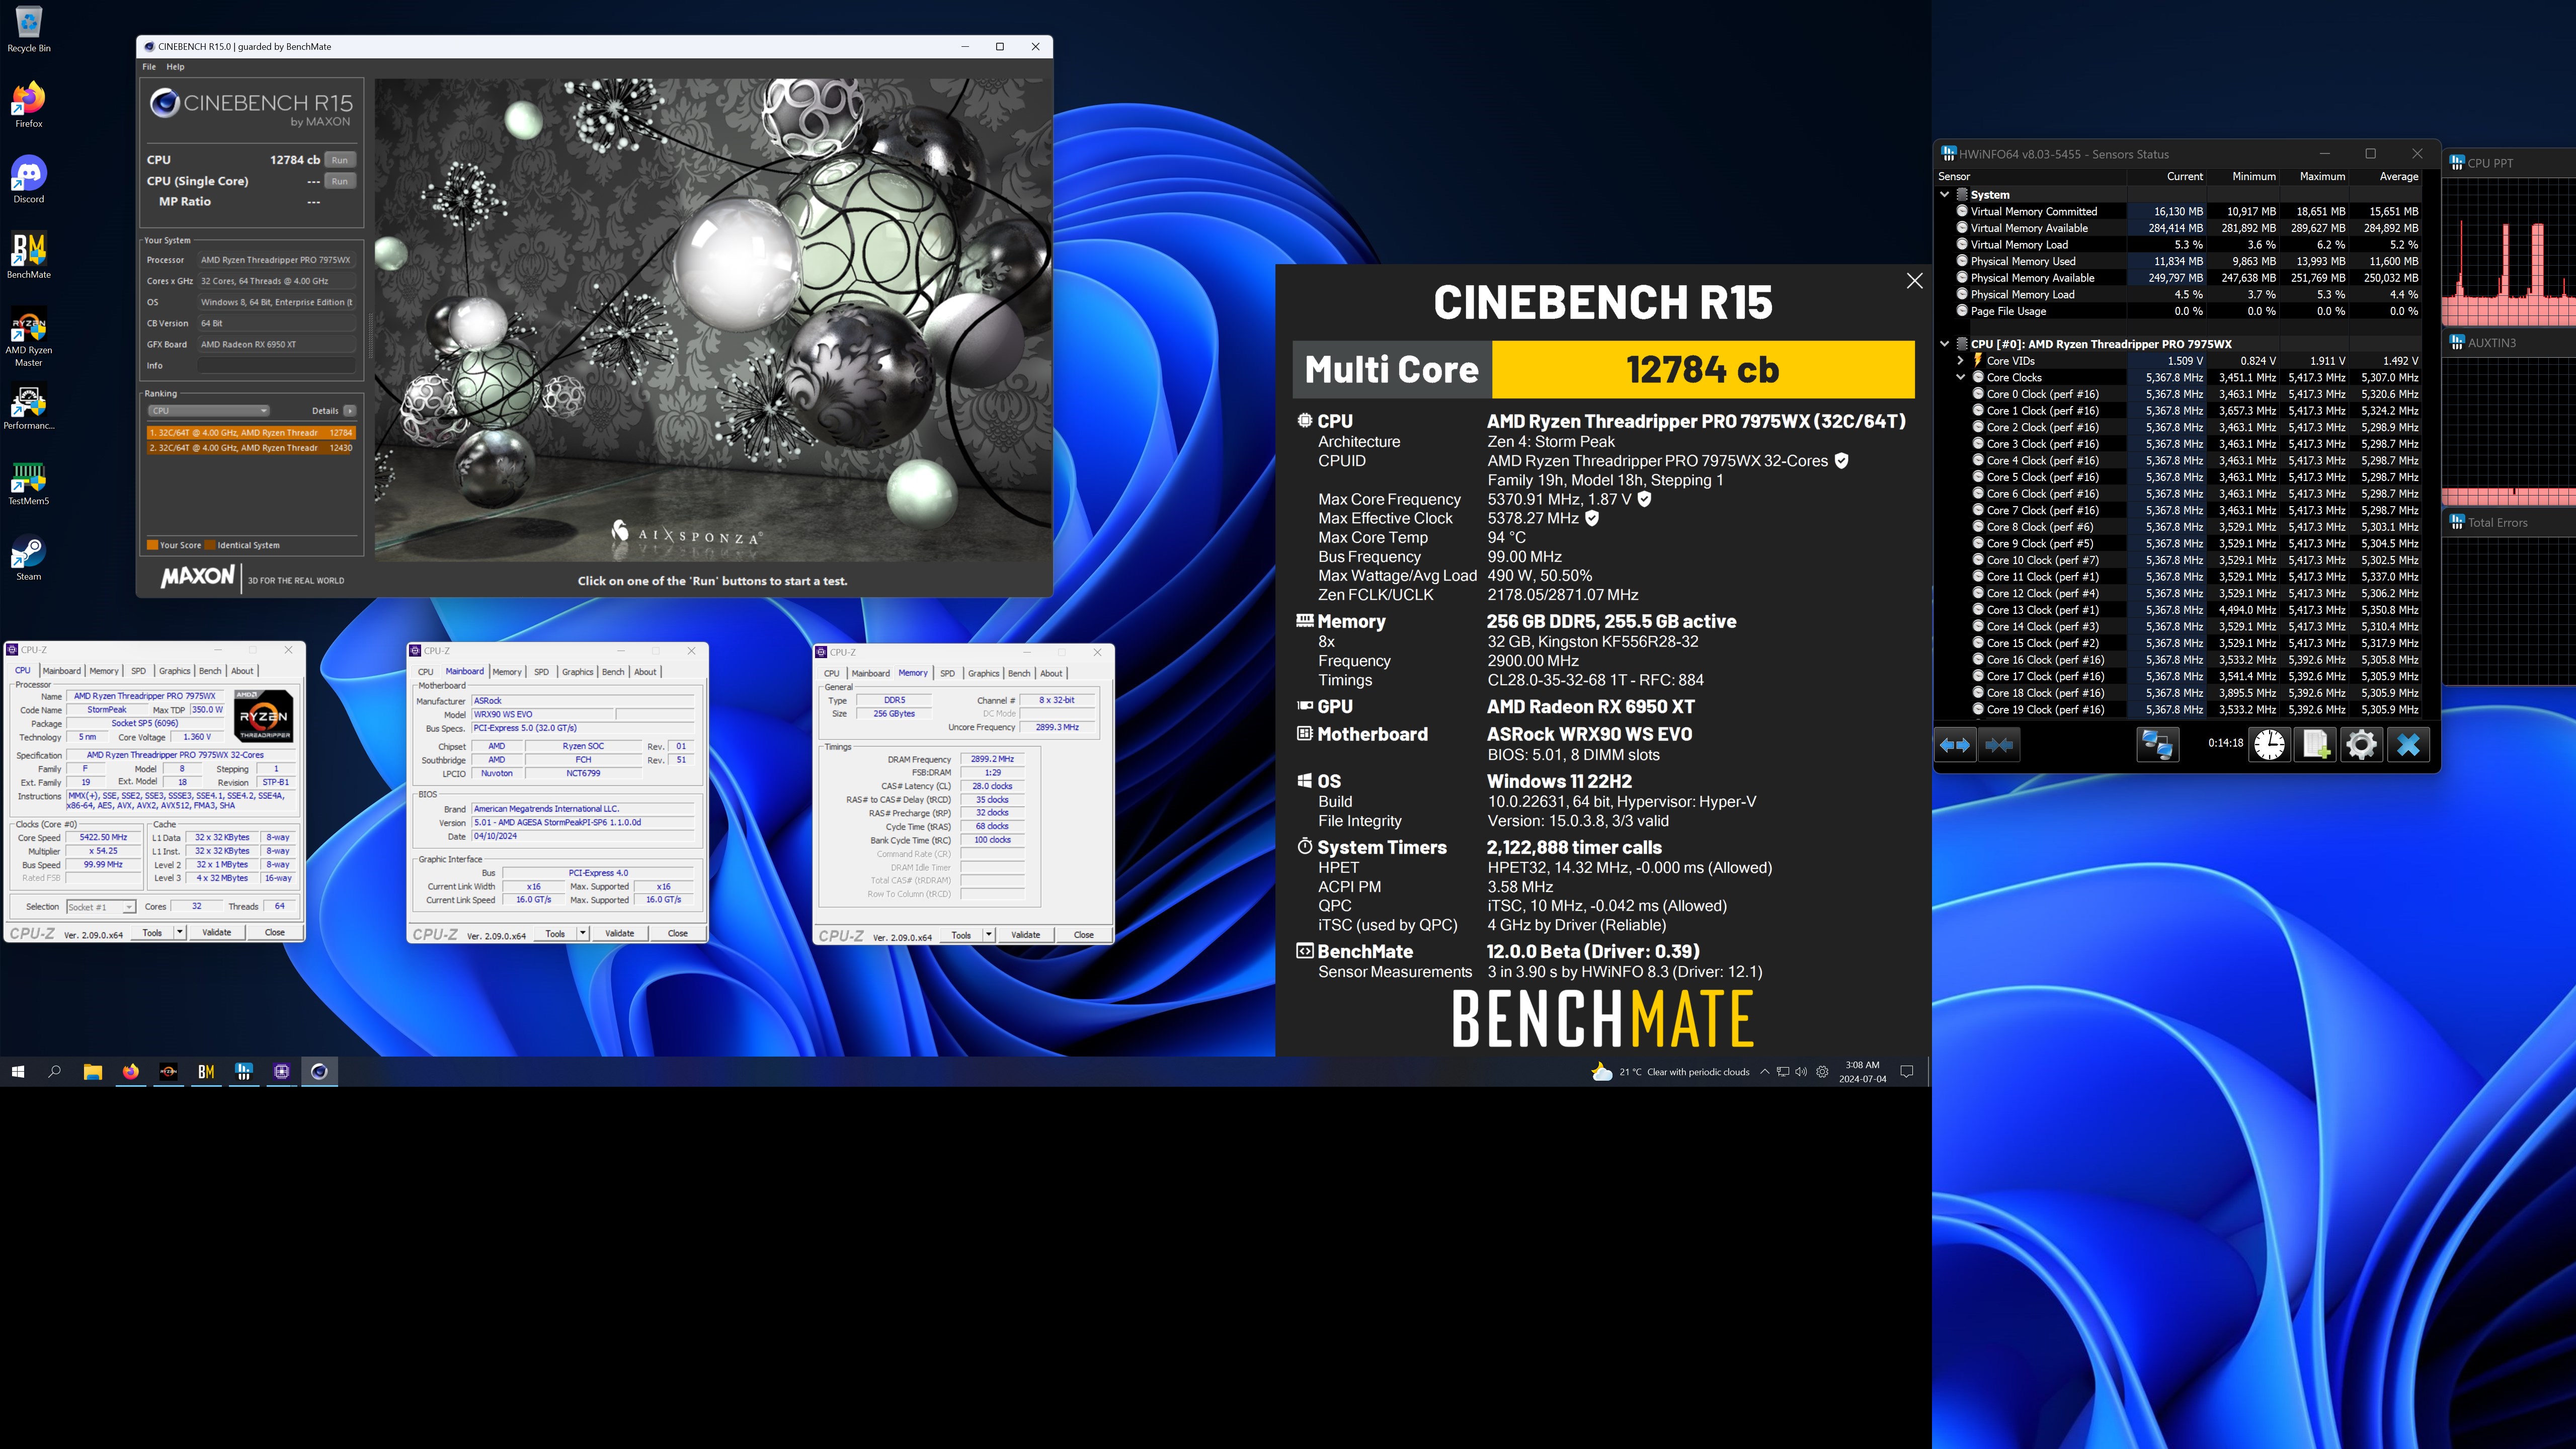Run the Cinebench CPU test

click(x=340, y=160)
